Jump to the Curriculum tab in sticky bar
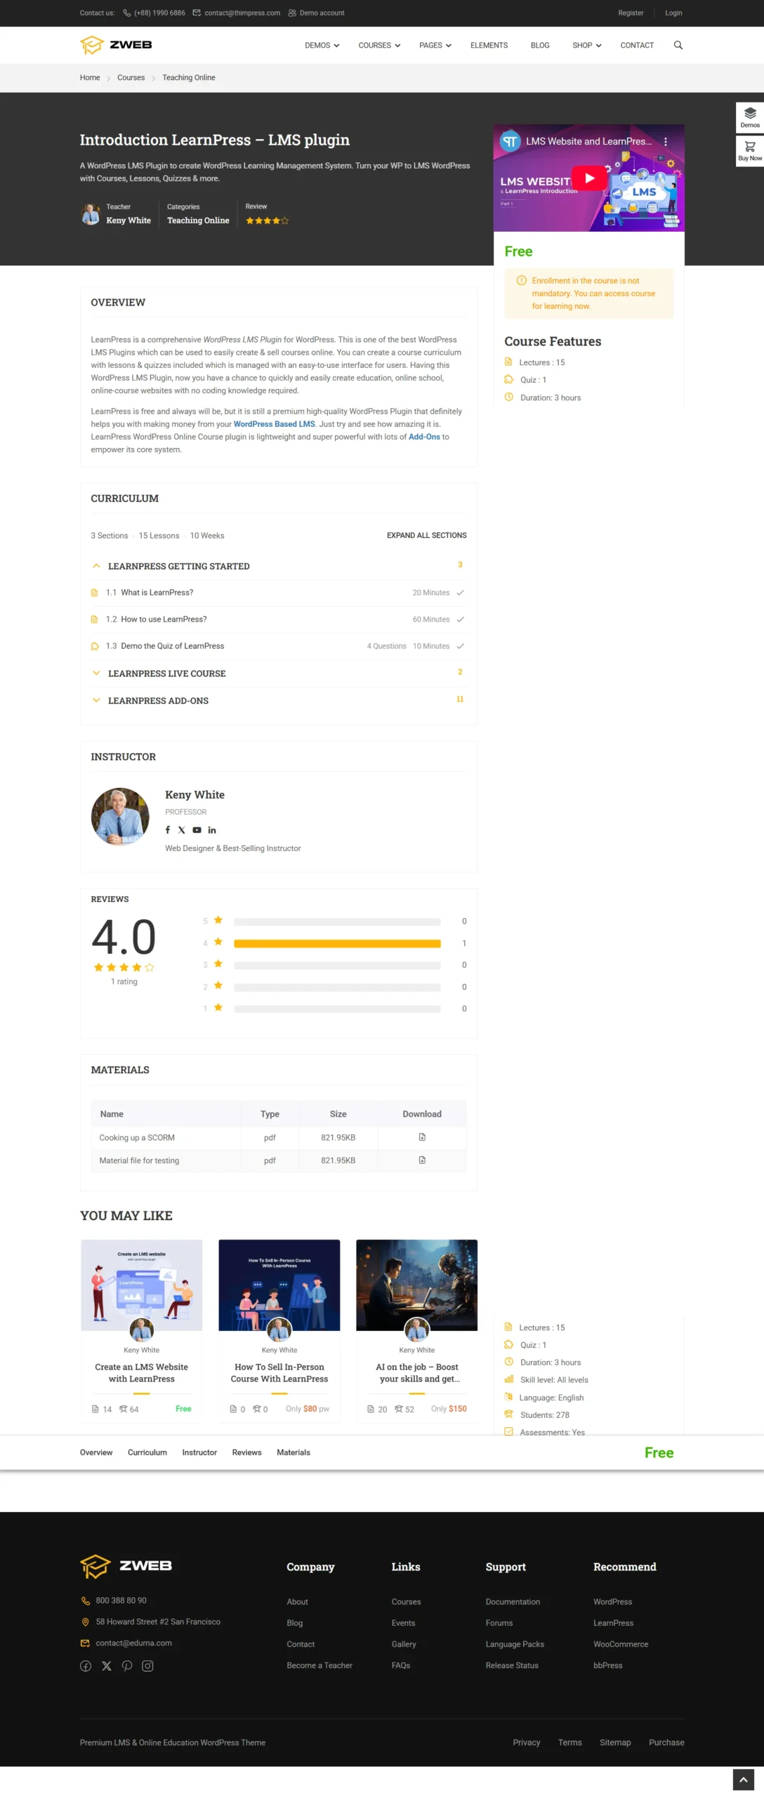This screenshot has width=764, height=1798. (x=147, y=1452)
